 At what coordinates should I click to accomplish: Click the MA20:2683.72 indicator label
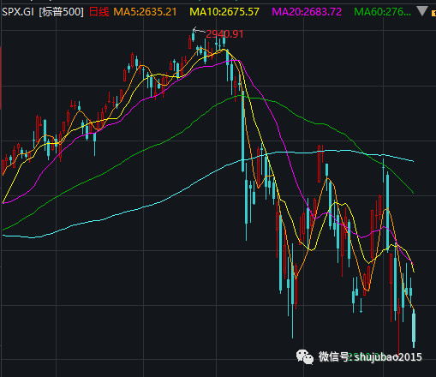307,12
